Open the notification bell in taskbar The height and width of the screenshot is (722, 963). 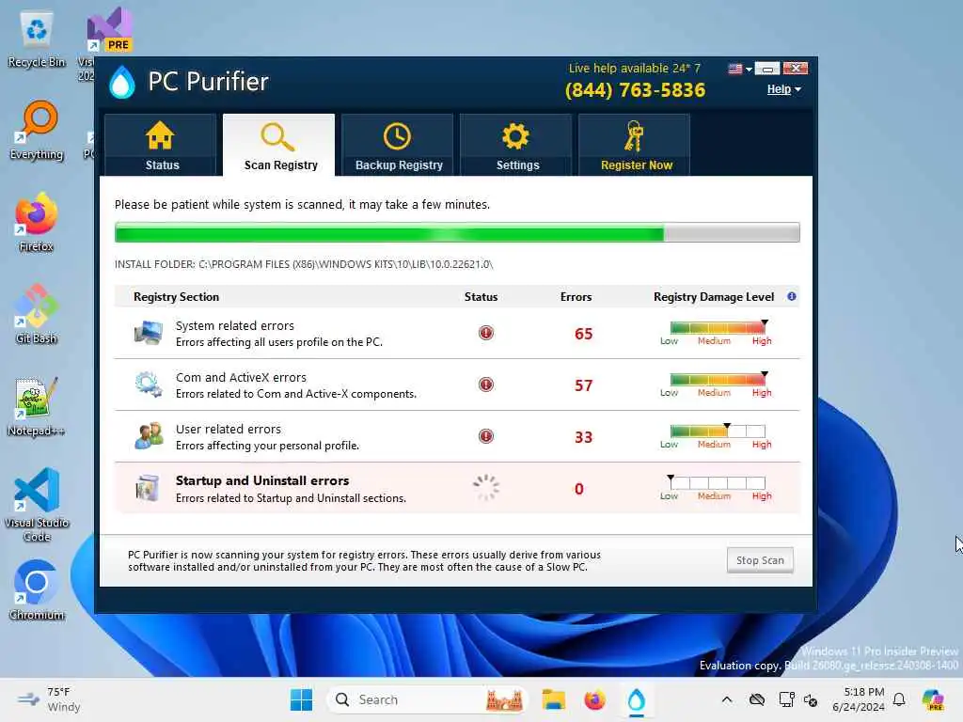pyautogui.click(x=899, y=699)
